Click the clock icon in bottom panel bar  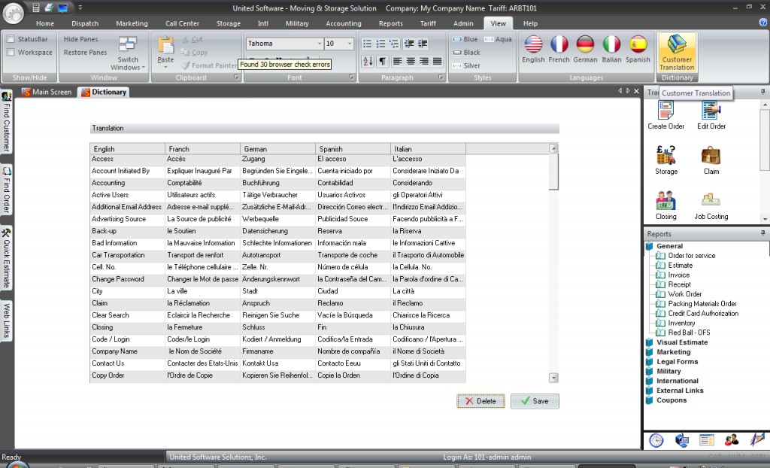pos(656,440)
